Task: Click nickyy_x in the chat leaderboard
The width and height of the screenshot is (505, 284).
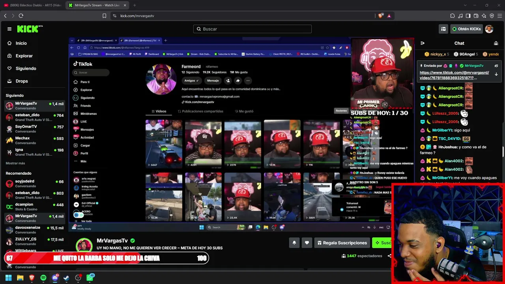Action: [x=438, y=54]
